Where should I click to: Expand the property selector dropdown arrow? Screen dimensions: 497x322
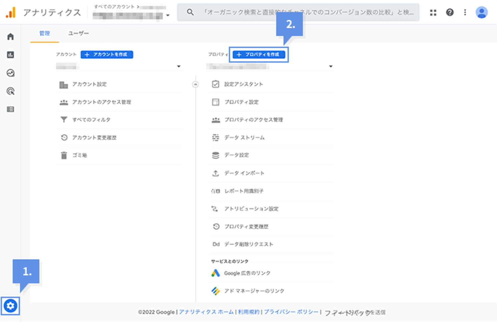click(331, 66)
